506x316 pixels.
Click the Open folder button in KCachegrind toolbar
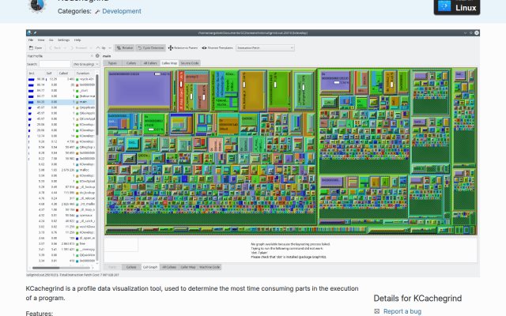tap(36, 47)
